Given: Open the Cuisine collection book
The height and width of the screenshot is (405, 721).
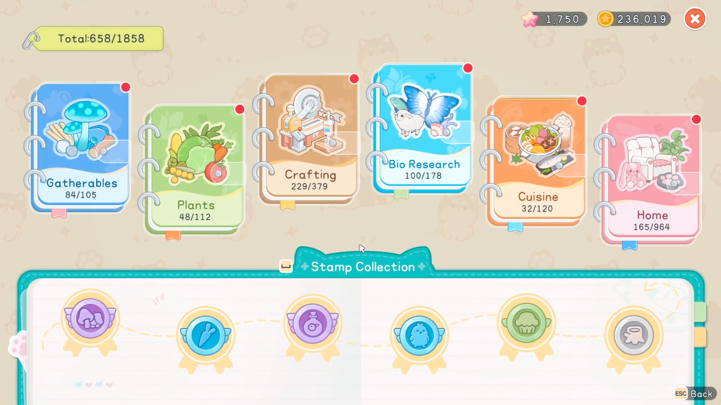Looking at the screenshot, I should pyautogui.click(x=537, y=161).
